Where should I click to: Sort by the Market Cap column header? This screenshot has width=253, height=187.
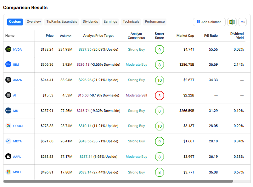[x=185, y=36]
